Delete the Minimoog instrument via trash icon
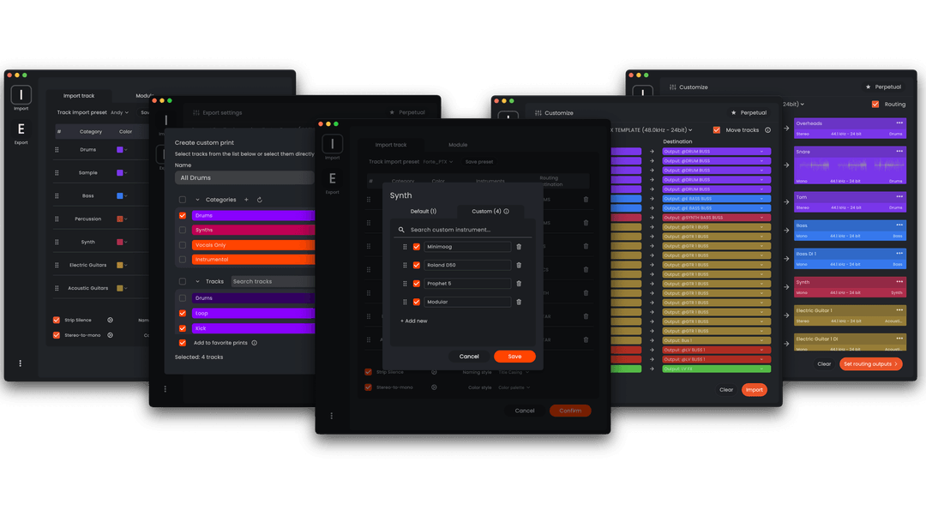The height and width of the screenshot is (516, 926). click(517, 245)
